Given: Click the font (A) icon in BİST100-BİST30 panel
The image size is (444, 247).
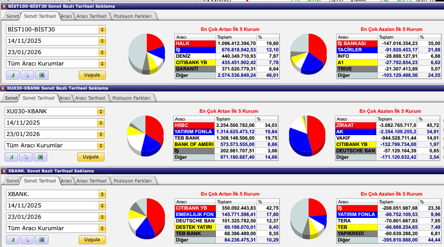Looking at the screenshot, I should click(x=12, y=75).
